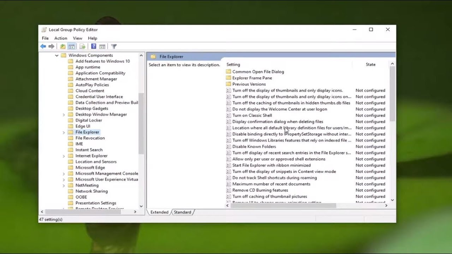
Task: Collapse the Windows Components tree node
Action: tap(56, 55)
